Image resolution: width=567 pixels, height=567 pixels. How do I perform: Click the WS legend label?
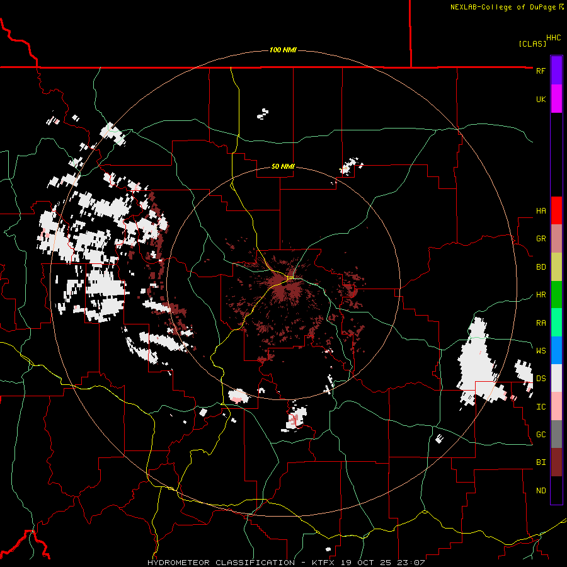tap(541, 351)
